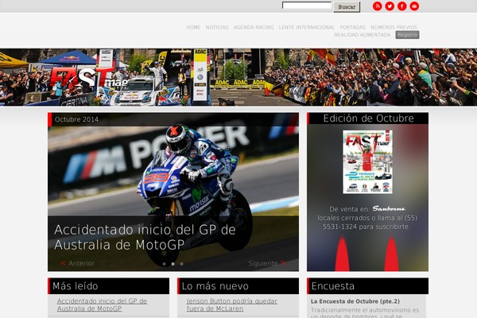The width and height of the screenshot is (477, 318).
Task: Click the email envelope icon
Action: (x=414, y=6)
